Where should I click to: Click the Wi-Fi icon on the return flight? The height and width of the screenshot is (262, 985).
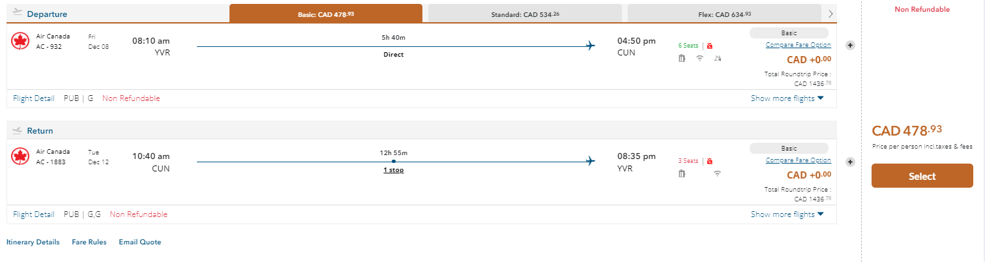tap(718, 173)
